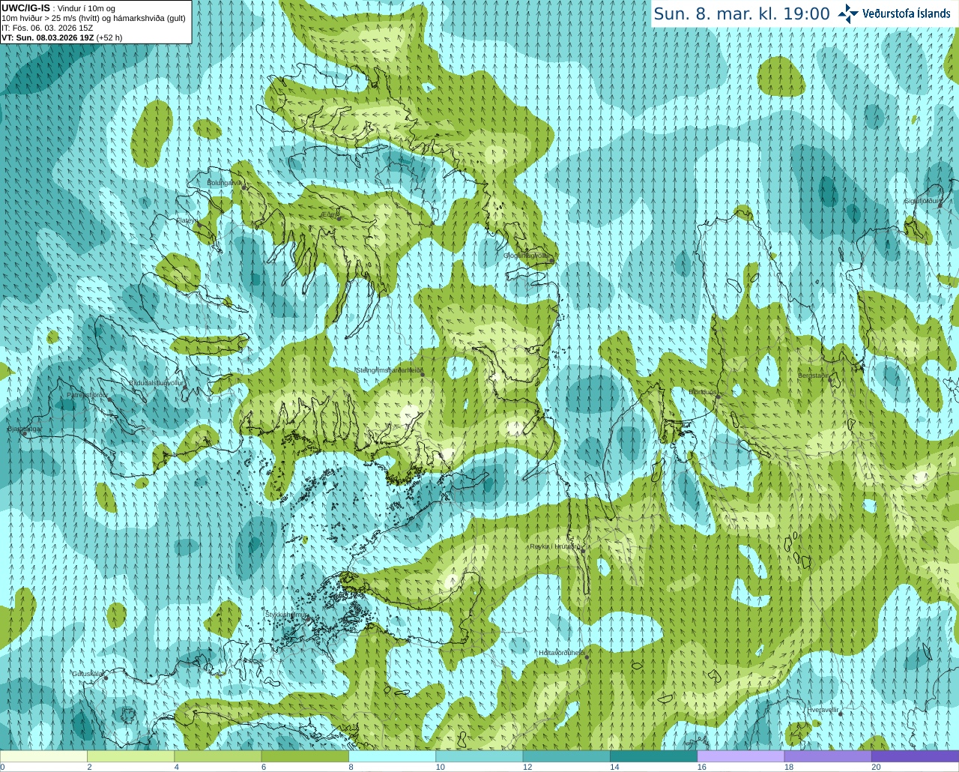Click the Patreksfjörður station label
Screen dimensions: 959x772
[x=88, y=394]
